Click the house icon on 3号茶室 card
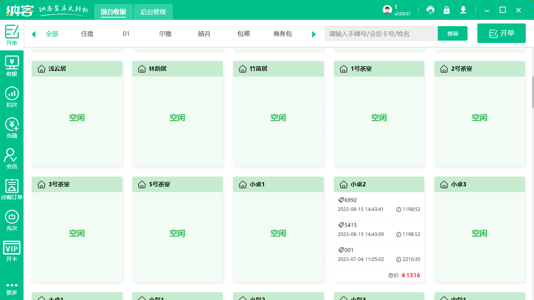The image size is (534, 300). click(x=41, y=184)
